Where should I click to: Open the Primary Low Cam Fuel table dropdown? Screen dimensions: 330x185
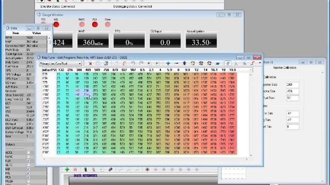point(60,64)
